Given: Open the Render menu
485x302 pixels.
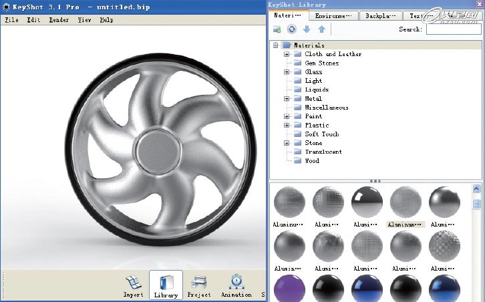Looking at the screenshot, I should (59, 20).
